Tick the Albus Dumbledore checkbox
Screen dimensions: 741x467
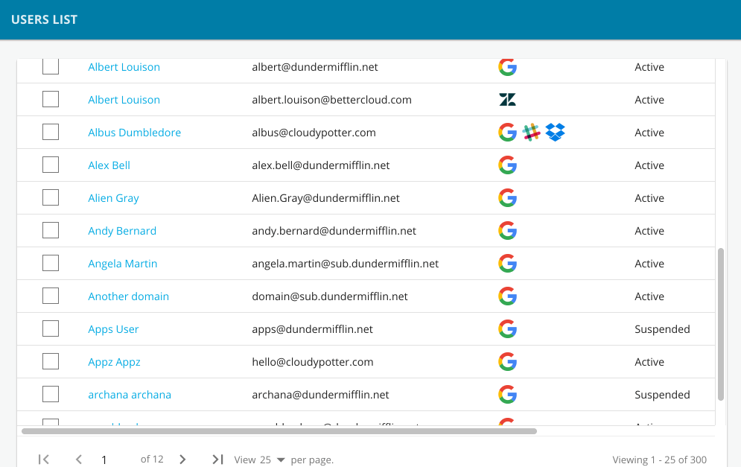[51, 132]
